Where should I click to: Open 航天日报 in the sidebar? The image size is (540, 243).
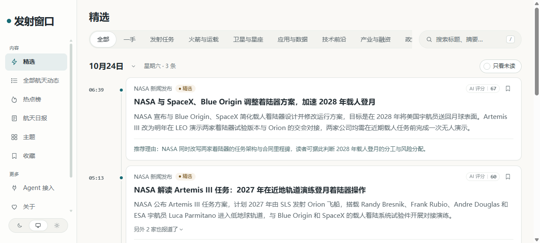point(36,118)
